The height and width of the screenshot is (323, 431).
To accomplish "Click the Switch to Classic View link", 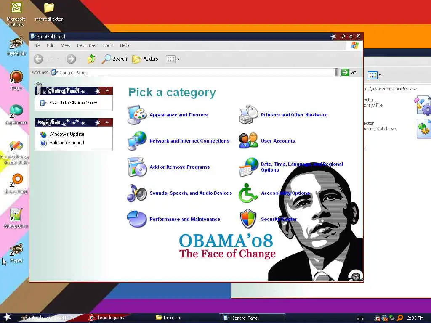I will click(73, 103).
